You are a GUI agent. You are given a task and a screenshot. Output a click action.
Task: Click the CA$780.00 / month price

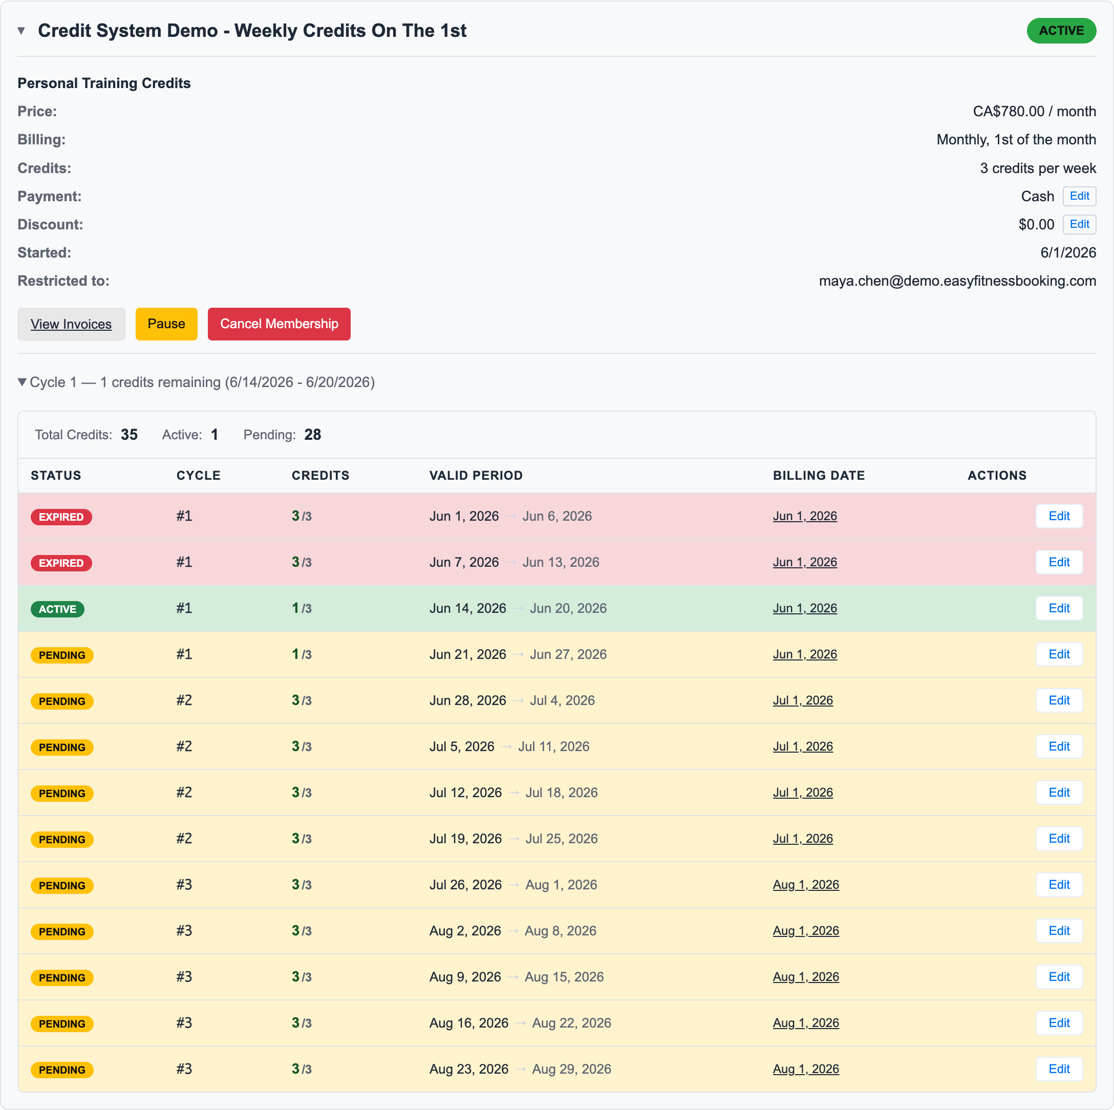click(1035, 111)
